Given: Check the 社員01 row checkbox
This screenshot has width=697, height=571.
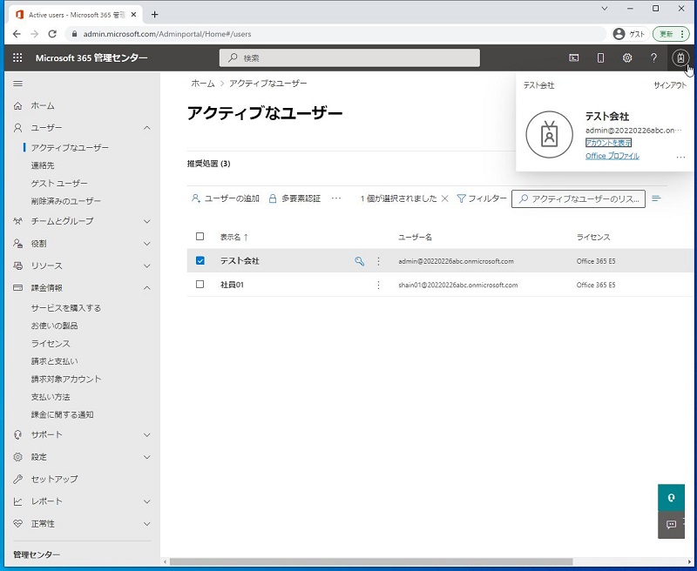Looking at the screenshot, I should point(200,284).
